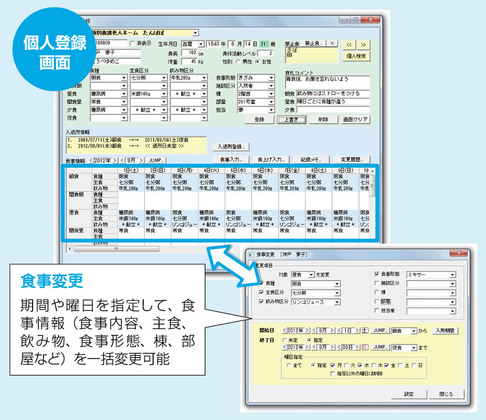Click the 食札コメント text field
486x420 pixels.
(327, 81)
